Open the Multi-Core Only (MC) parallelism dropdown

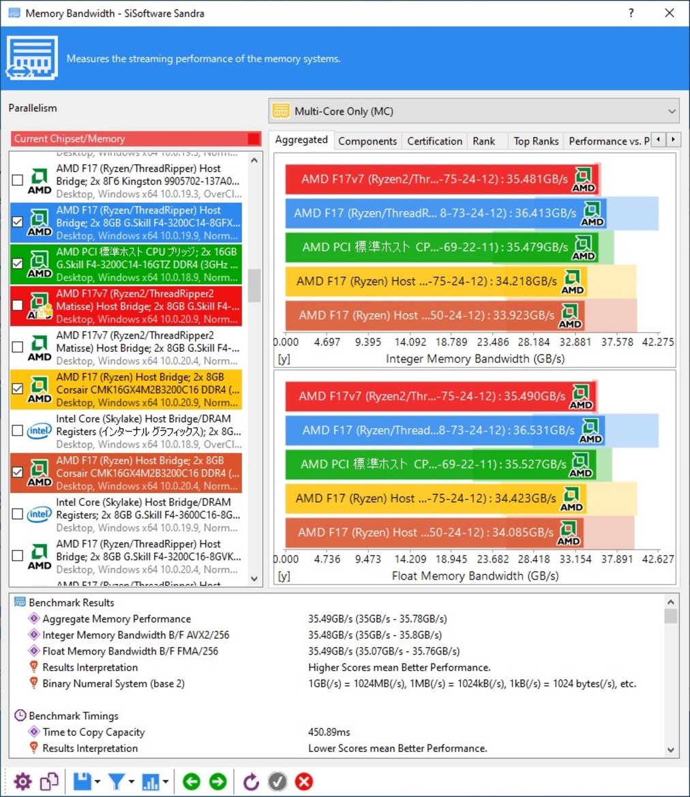point(474,111)
